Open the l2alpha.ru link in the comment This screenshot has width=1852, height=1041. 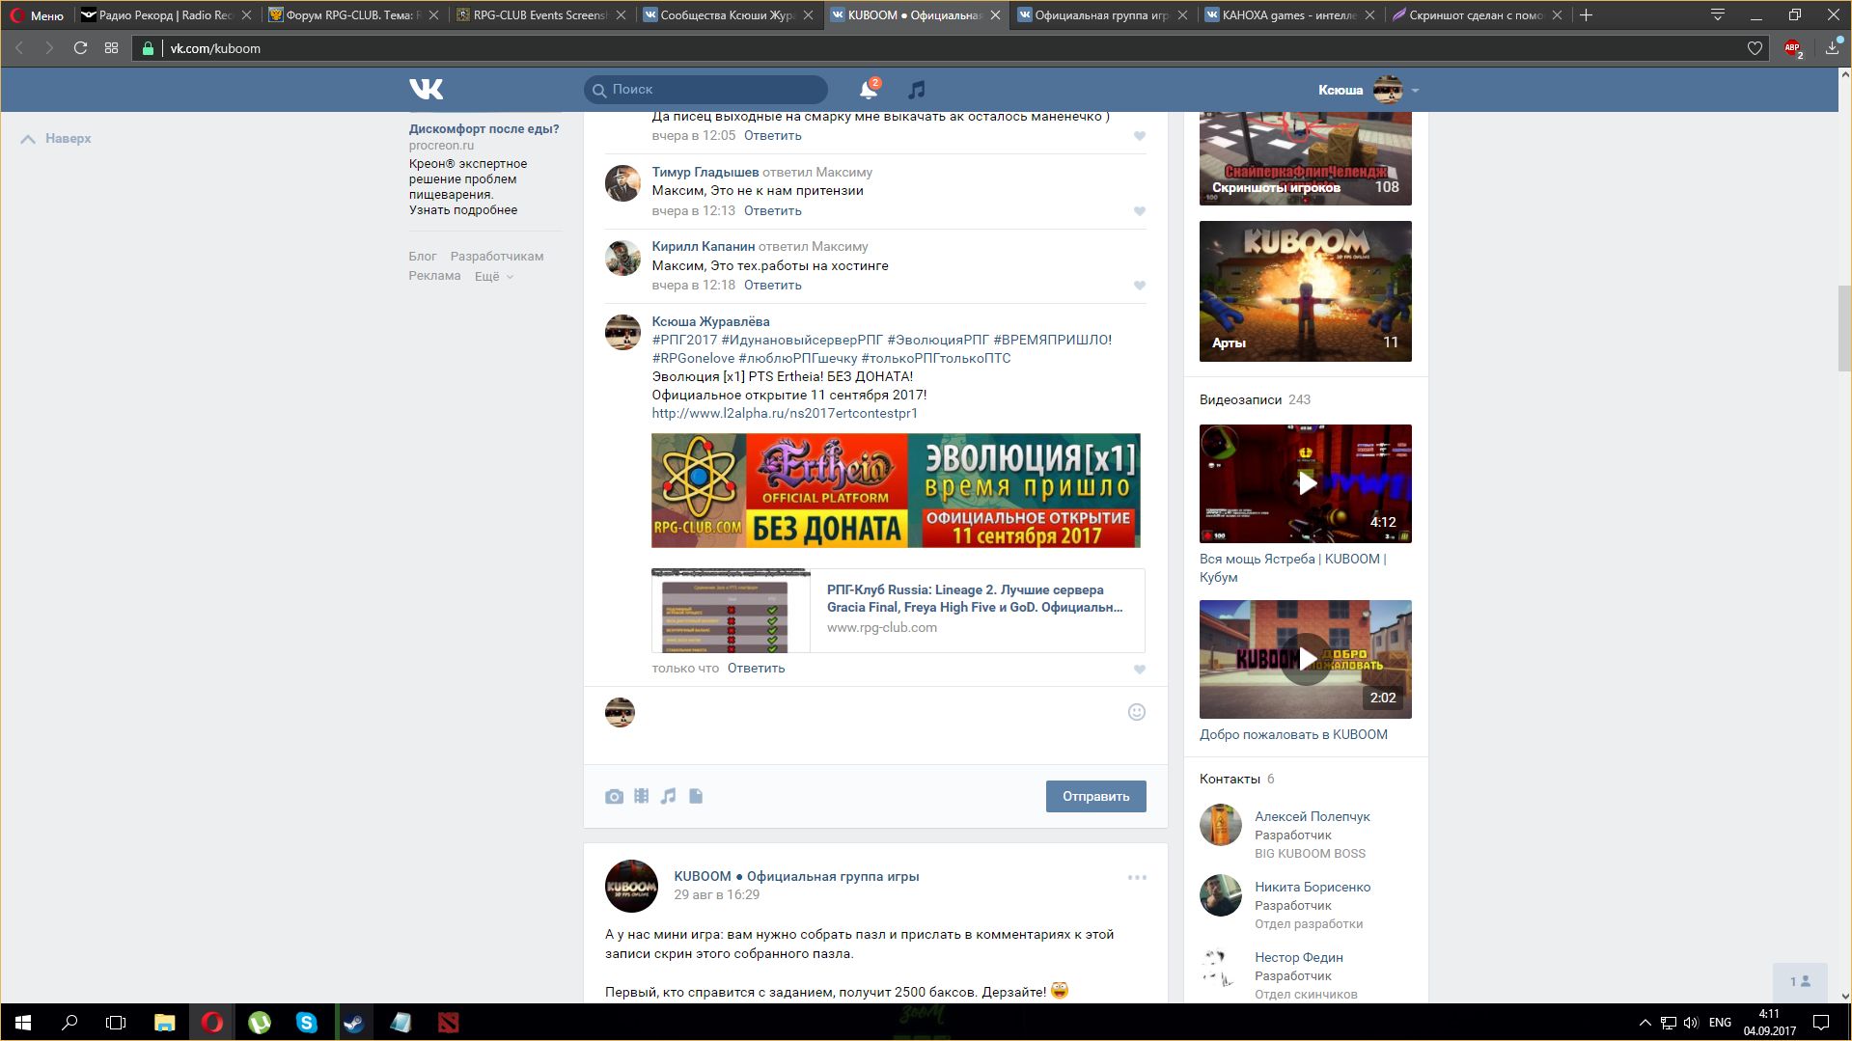[x=785, y=413]
